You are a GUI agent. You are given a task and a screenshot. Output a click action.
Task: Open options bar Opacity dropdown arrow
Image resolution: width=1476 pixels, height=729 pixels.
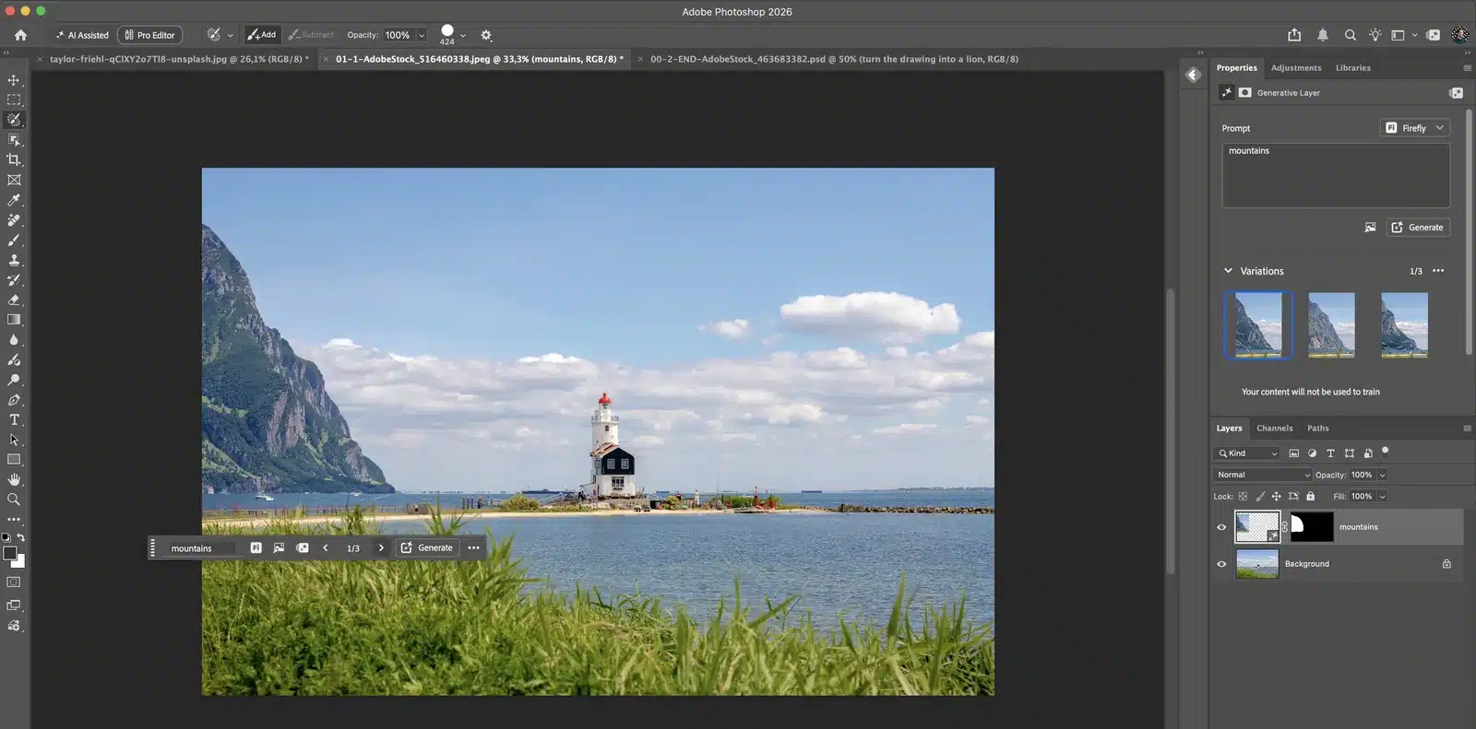[x=422, y=35]
